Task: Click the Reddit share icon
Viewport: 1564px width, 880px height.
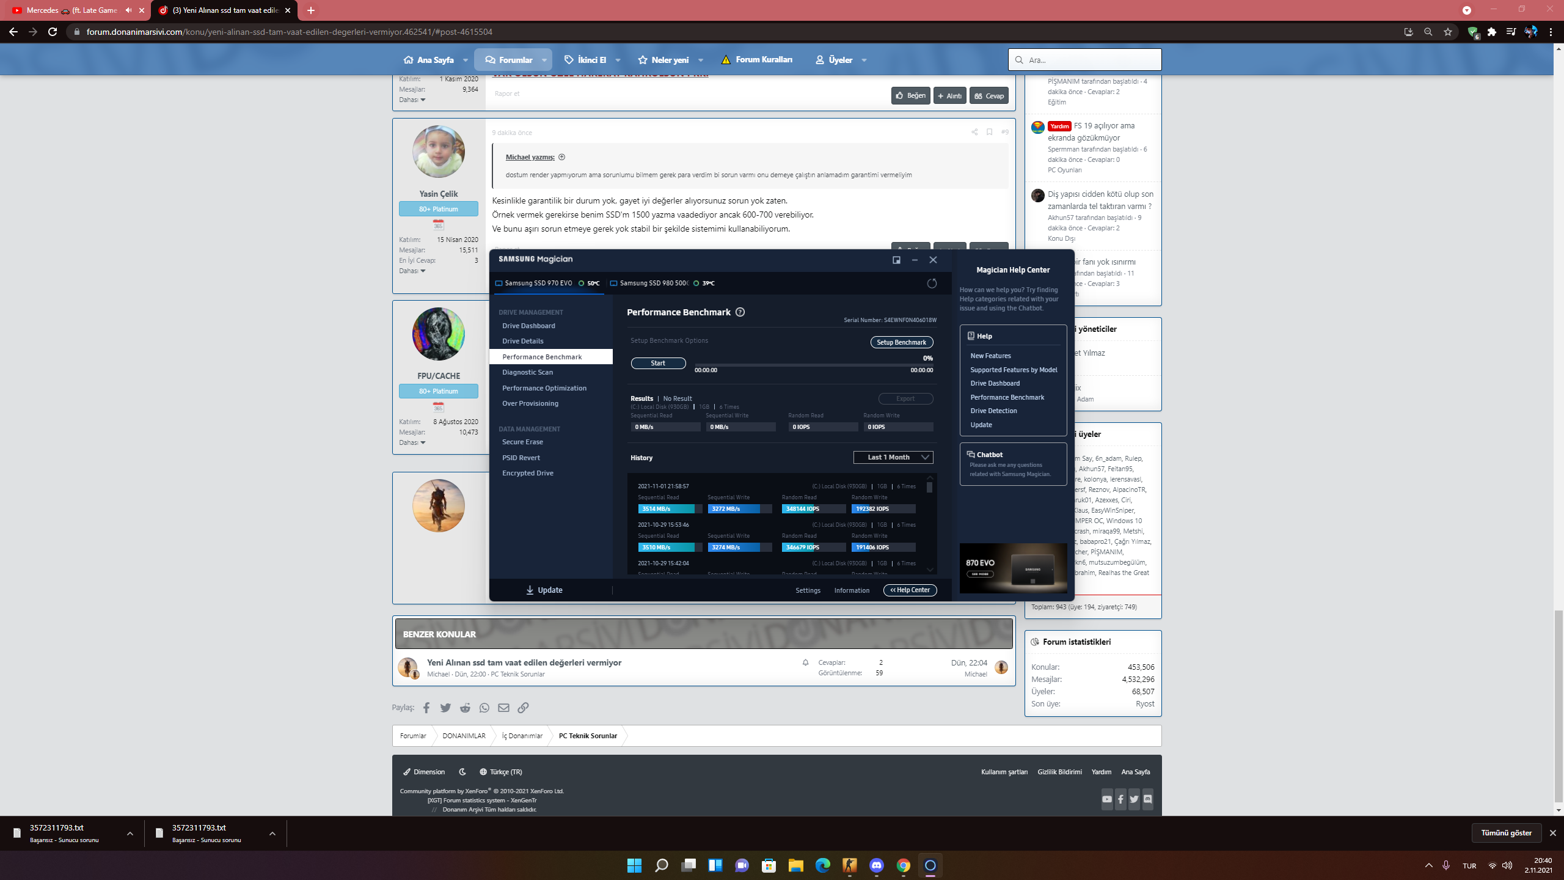Action: point(465,708)
